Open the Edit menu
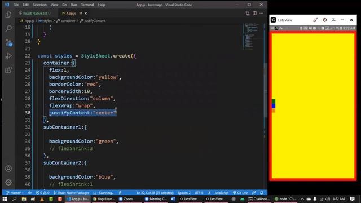The height and width of the screenshot is (203, 361). [x=25, y=5]
